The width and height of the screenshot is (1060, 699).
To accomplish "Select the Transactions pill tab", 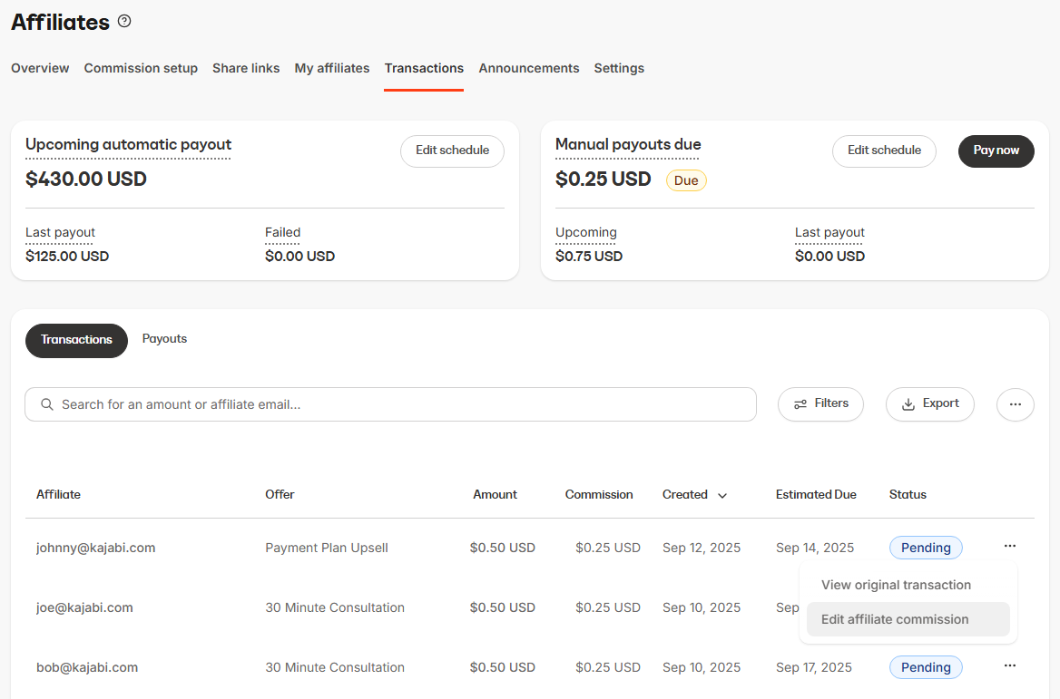I will pyautogui.click(x=76, y=340).
